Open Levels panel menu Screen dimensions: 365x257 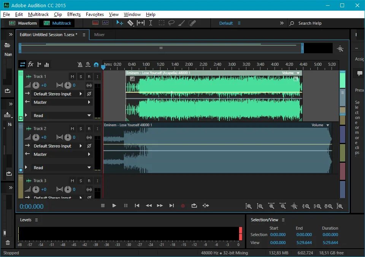[36, 220]
